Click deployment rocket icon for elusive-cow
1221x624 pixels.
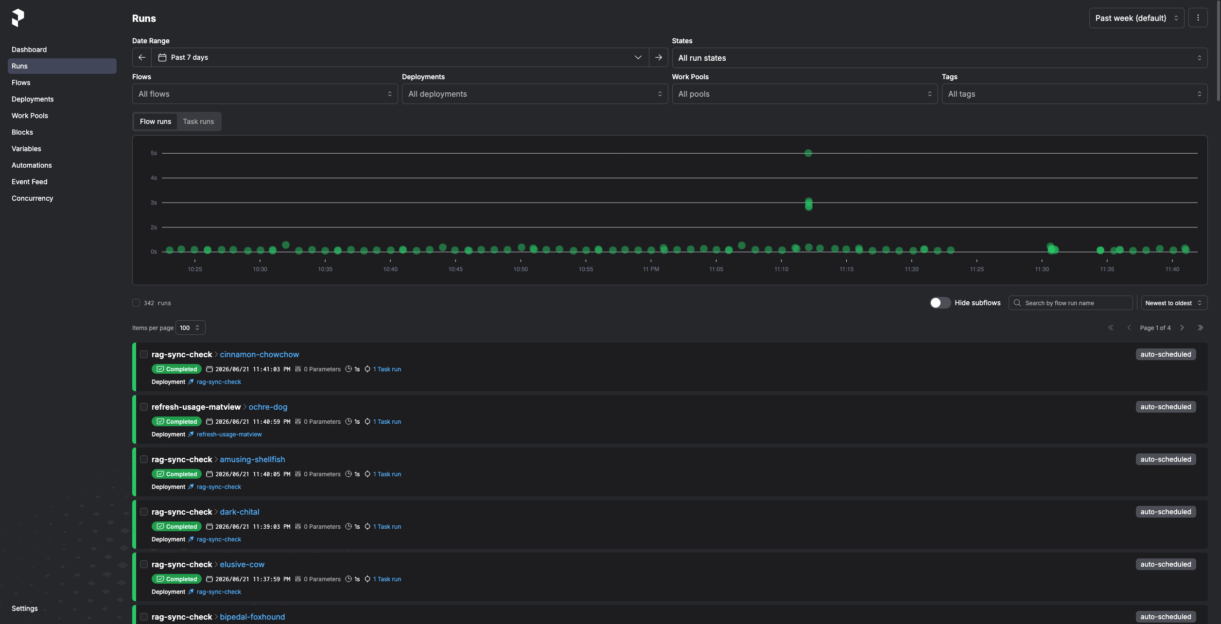191,592
